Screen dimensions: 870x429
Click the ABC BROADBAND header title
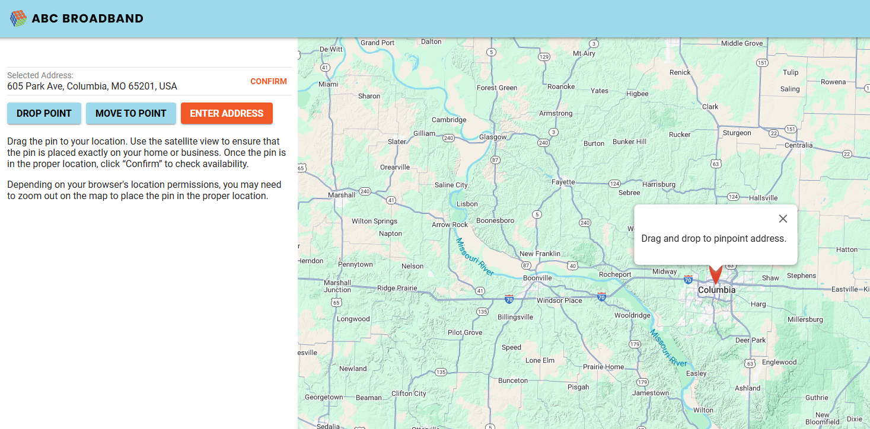(x=88, y=18)
